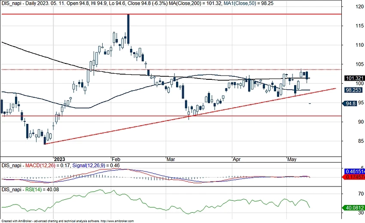Select the MA1(Close,50) = 98.25 label
Image resolution: width=365 pixels, height=223 pixels.
[249, 3]
